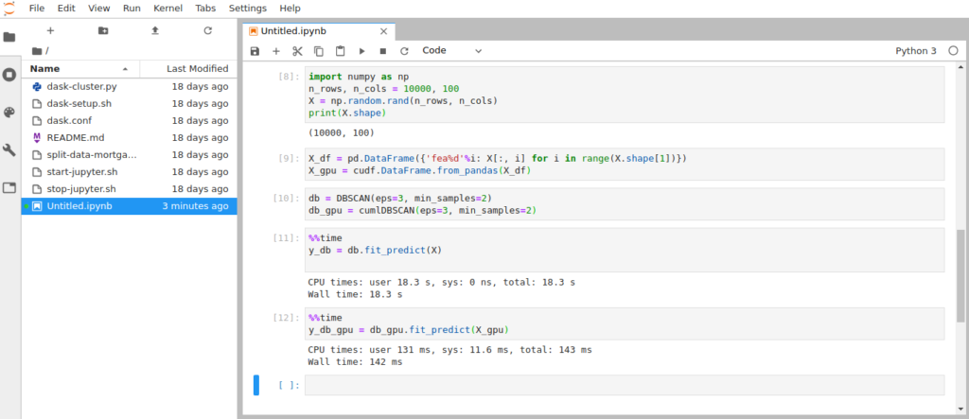This screenshot has width=969, height=419.
Task: Interrupt the kernel with stop icon
Action: [383, 51]
